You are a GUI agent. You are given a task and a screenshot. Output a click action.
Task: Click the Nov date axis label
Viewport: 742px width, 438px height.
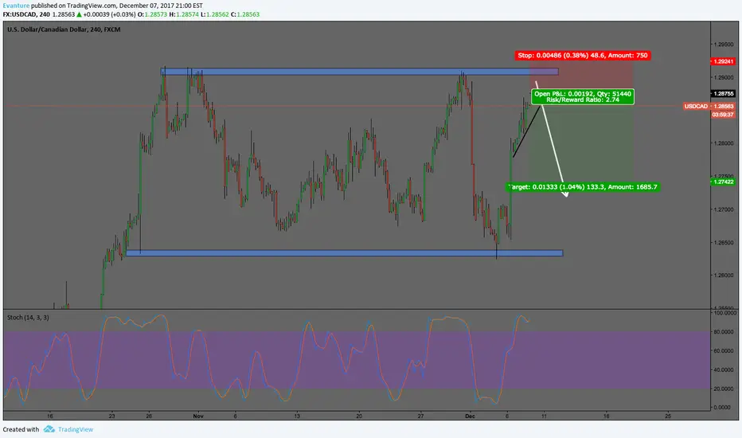click(197, 416)
